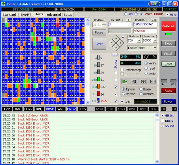The height and width of the screenshot is (165, 179).
Task: Click the red slow block swatch
Action: tap(98, 93)
